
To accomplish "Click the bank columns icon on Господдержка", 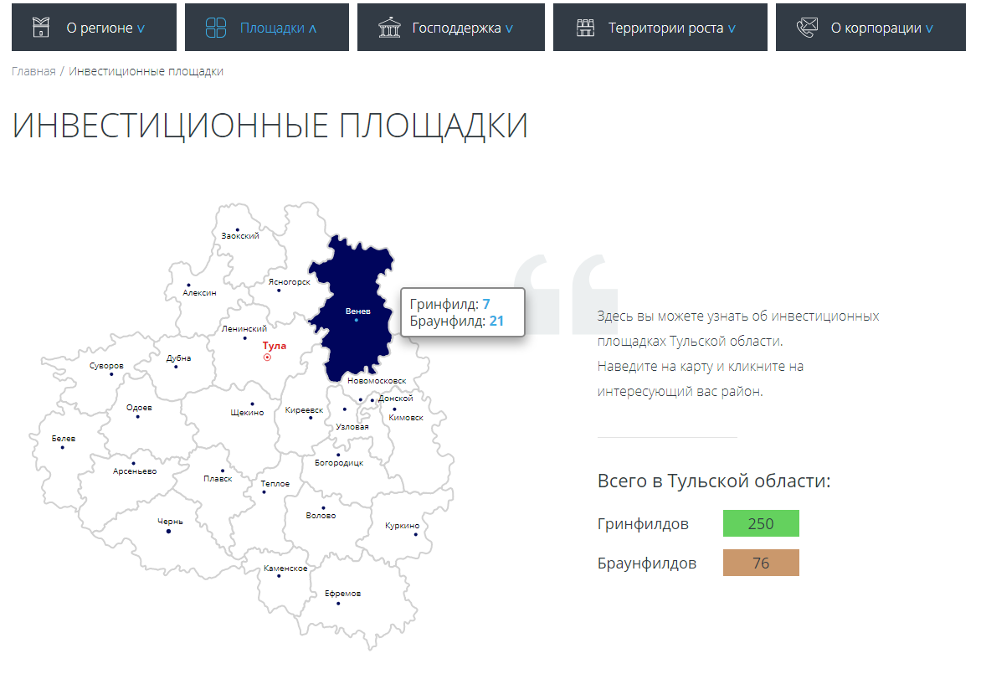I will click(x=389, y=27).
